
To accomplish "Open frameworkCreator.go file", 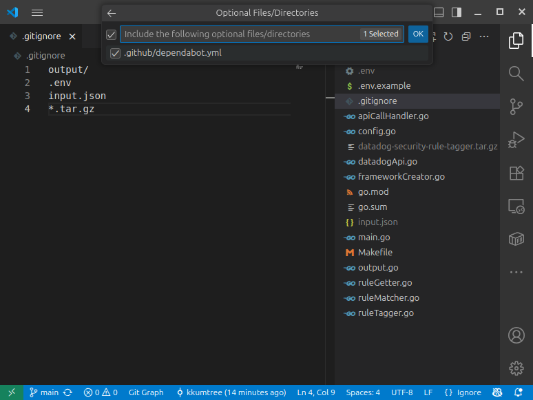I will tap(417, 177).
